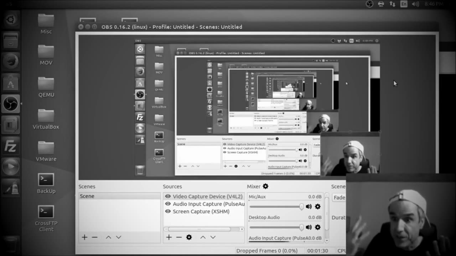Select the Scene item in Scenes list
Viewport: 456px width, 256px height.
[x=119, y=196]
